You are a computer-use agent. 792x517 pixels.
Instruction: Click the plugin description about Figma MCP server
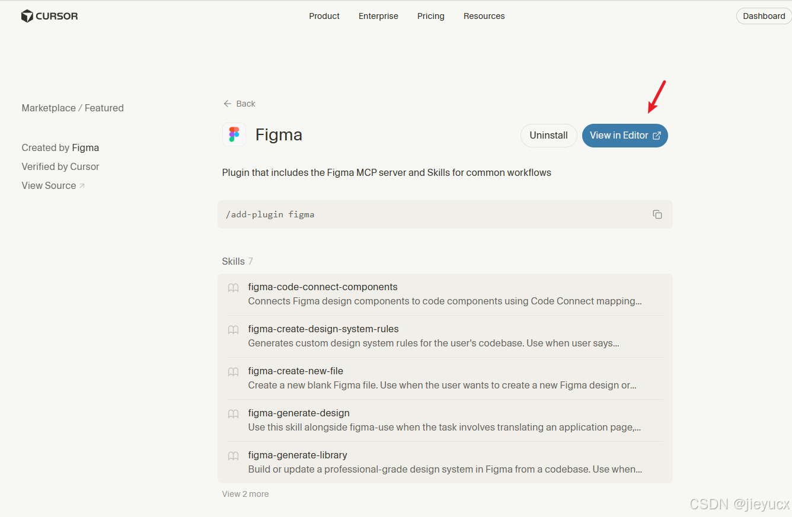pos(387,172)
